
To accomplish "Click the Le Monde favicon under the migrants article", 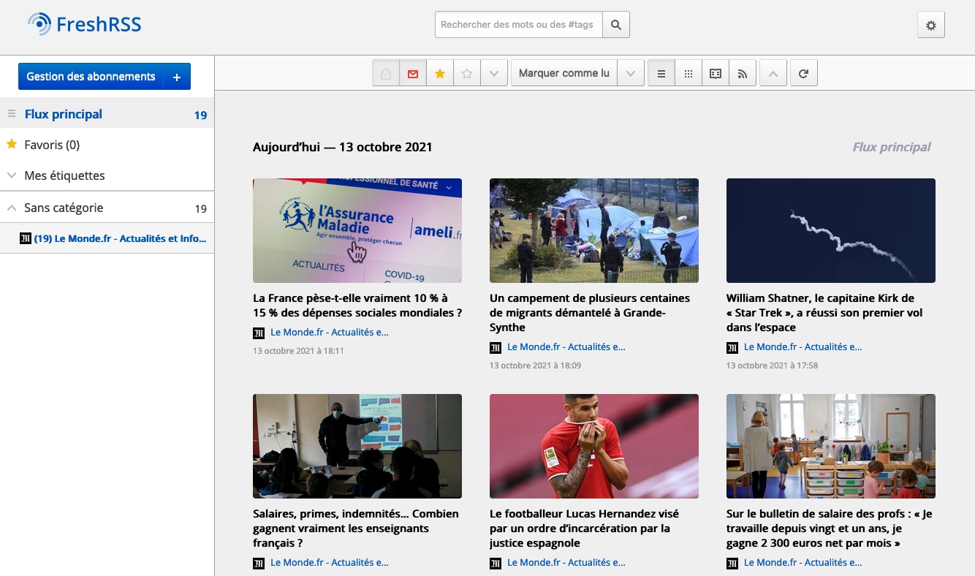I will (496, 348).
